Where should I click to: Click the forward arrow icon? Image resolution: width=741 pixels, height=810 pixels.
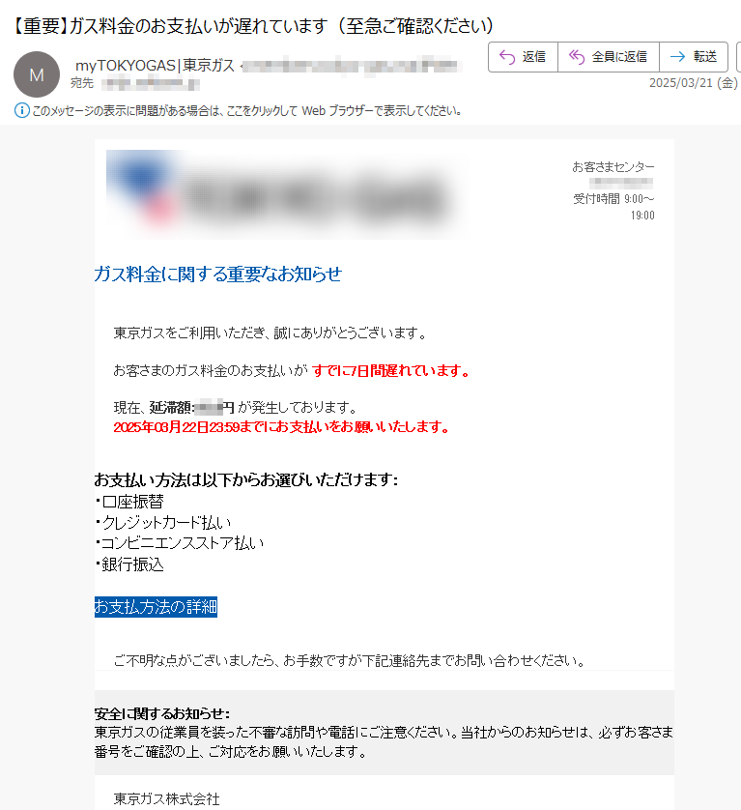click(x=677, y=57)
